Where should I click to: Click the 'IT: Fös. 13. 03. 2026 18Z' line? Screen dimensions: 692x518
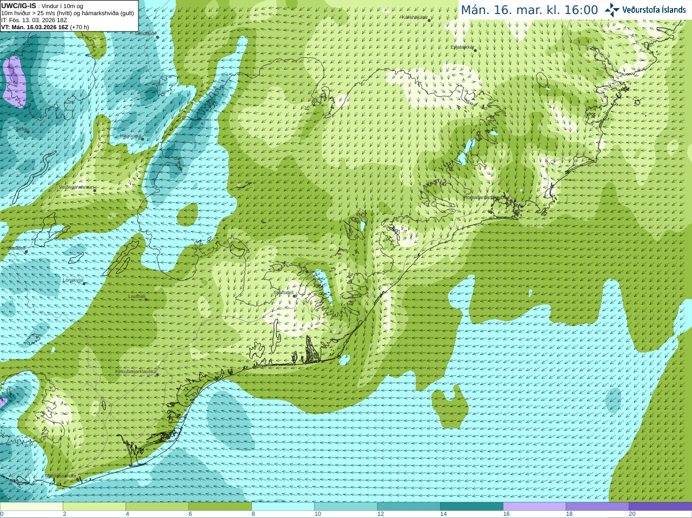point(34,20)
